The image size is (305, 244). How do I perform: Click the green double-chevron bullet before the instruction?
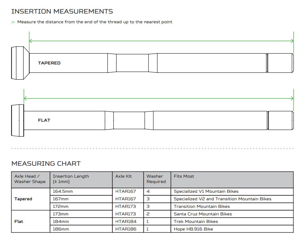point(13,22)
